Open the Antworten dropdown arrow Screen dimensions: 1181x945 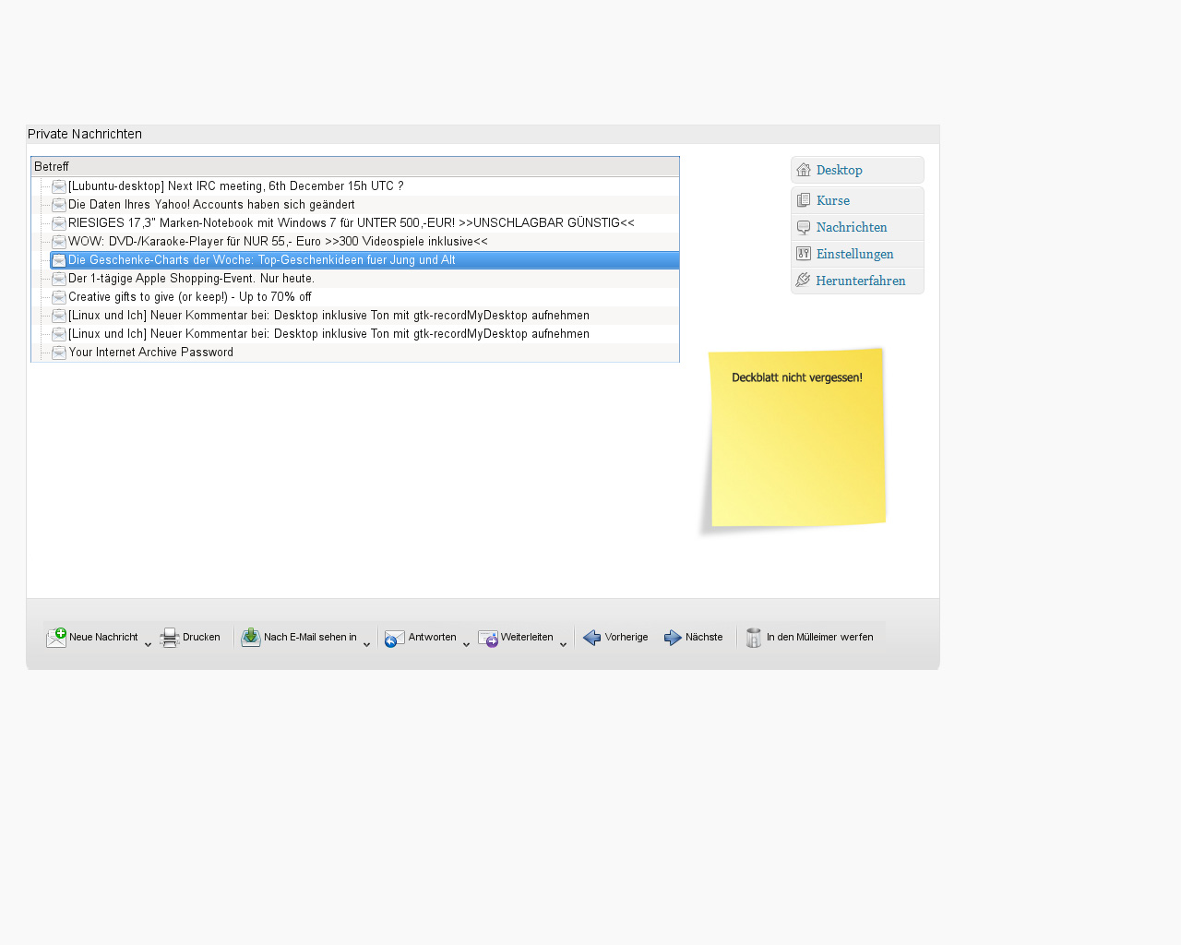[466, 644]
